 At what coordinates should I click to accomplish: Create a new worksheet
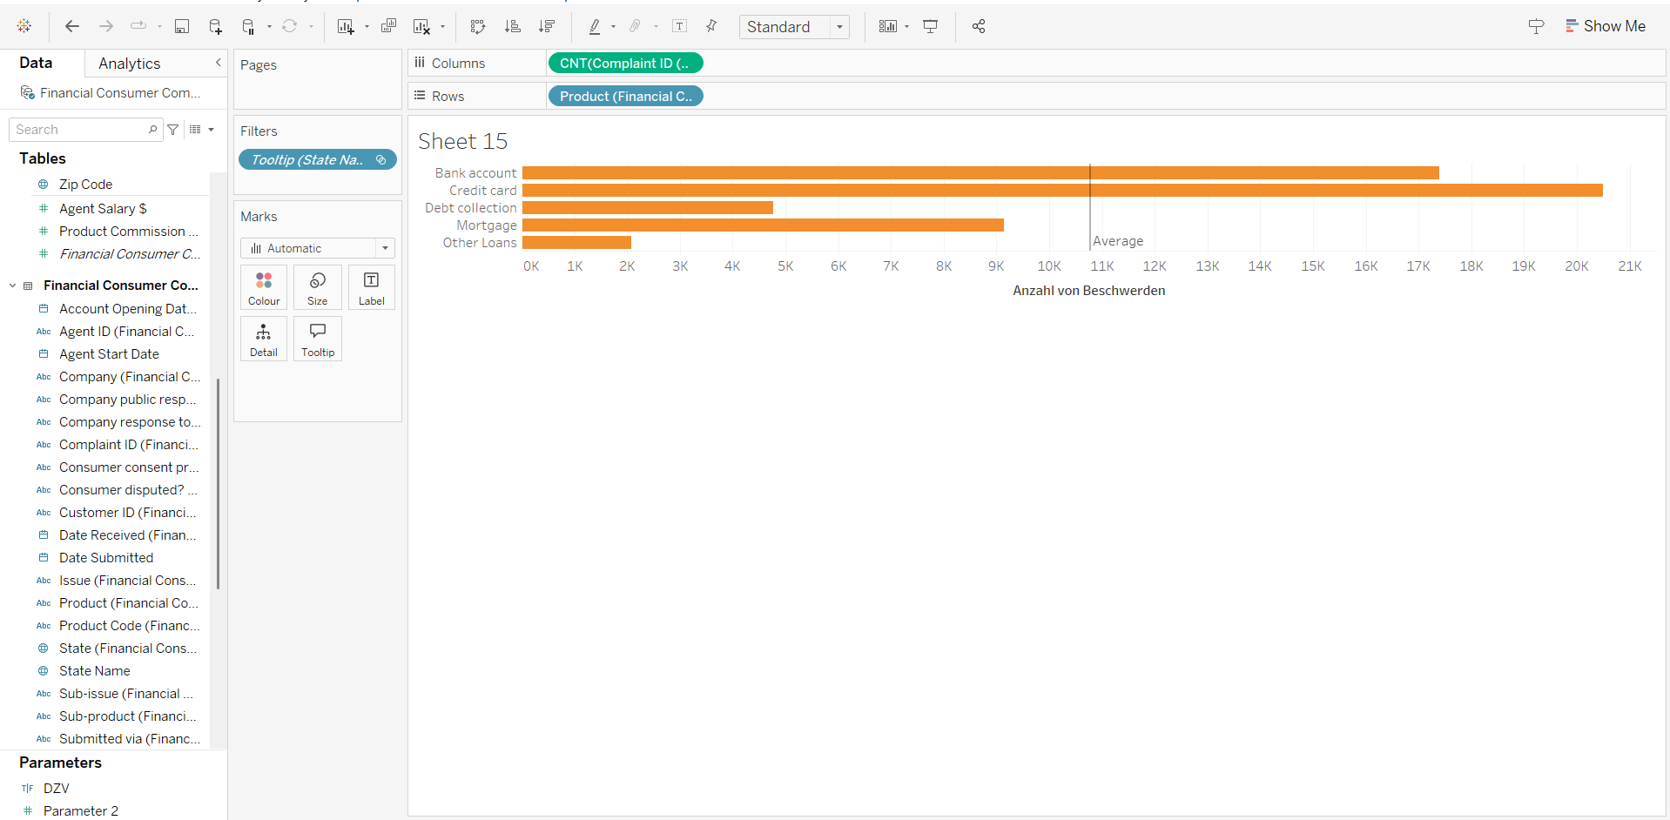click(346, 26)
